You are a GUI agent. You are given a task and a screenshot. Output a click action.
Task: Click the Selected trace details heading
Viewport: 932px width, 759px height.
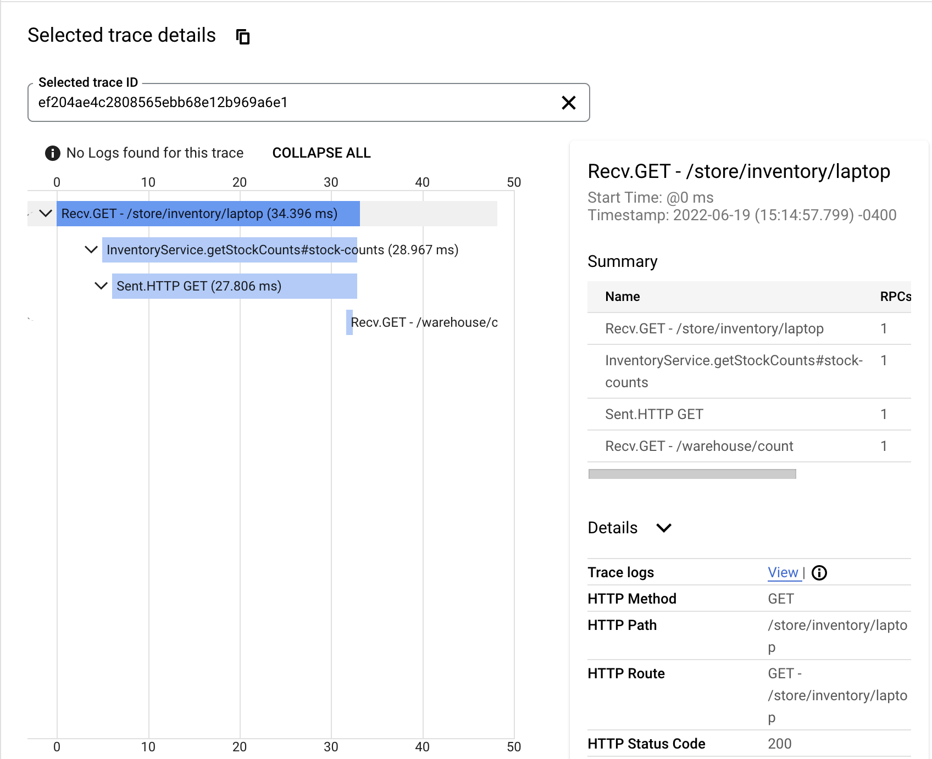tap(122, 35)
